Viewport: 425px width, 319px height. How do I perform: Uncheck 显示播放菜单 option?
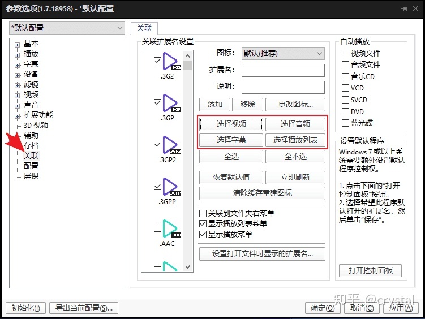point(203,234)
